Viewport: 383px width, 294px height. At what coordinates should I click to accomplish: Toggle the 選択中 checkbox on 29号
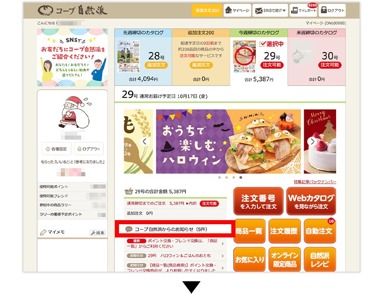tap(263, 44)
